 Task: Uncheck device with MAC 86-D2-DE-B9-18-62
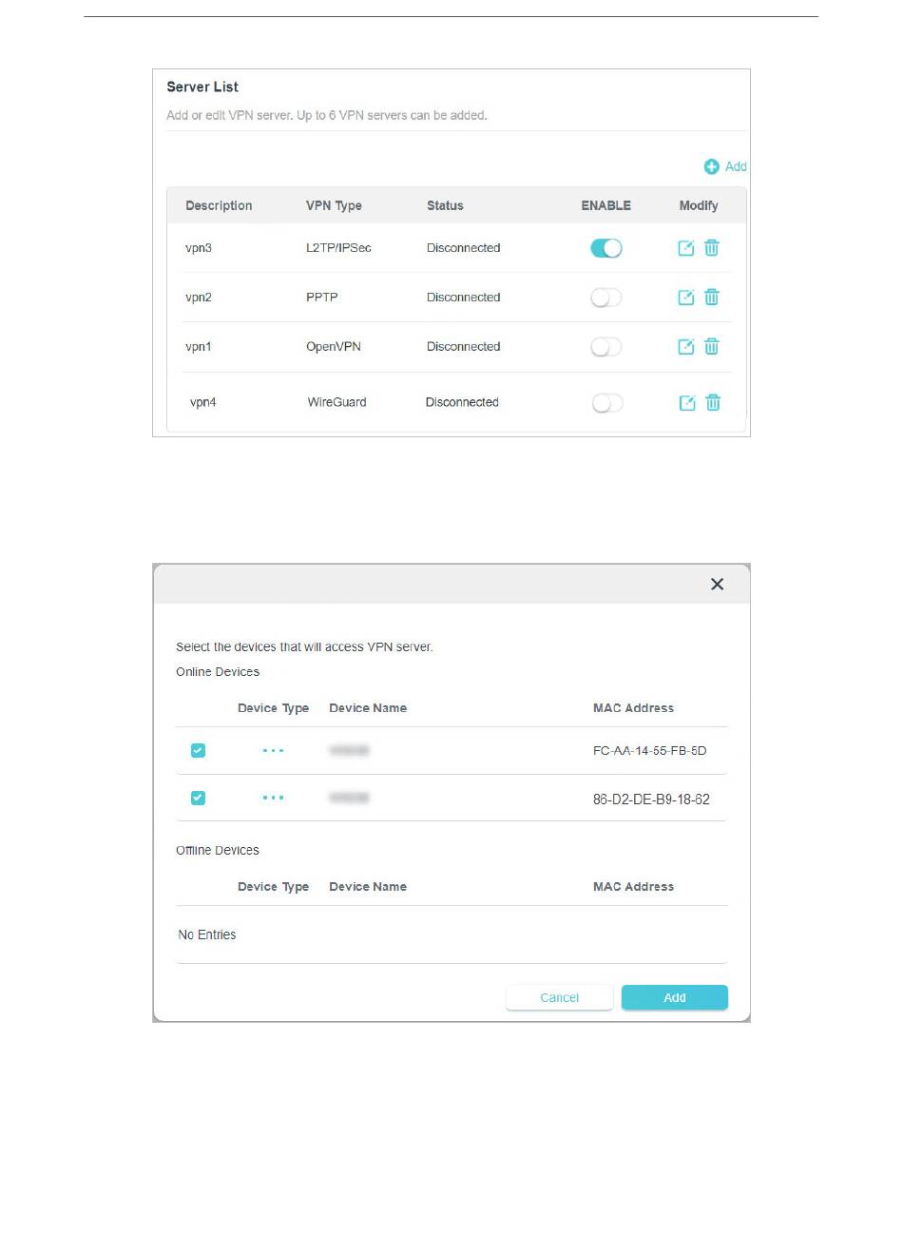click(198, 798)
